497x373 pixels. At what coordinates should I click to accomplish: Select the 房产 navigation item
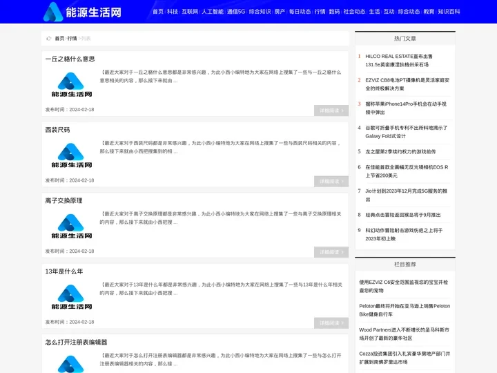click(280, 12)
